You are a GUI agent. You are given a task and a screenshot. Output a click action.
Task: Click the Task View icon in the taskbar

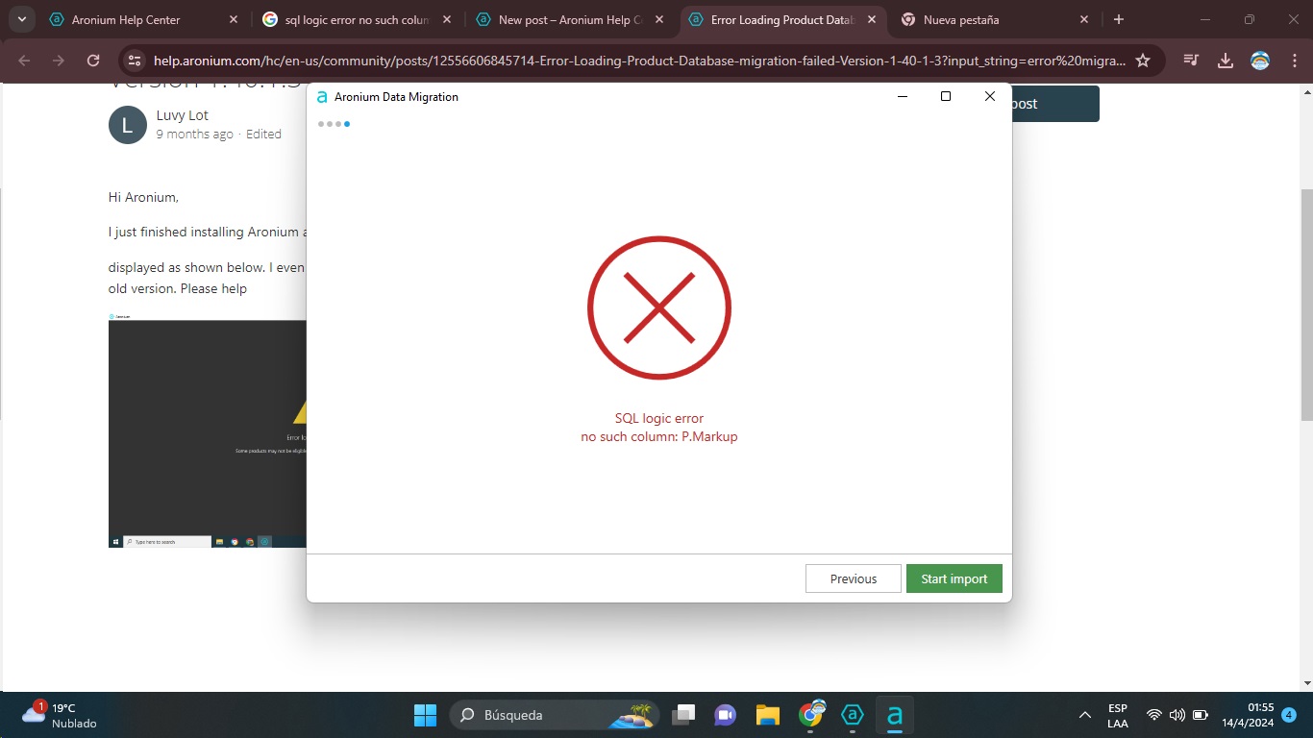pyautogui.click(x=683, y=715)
